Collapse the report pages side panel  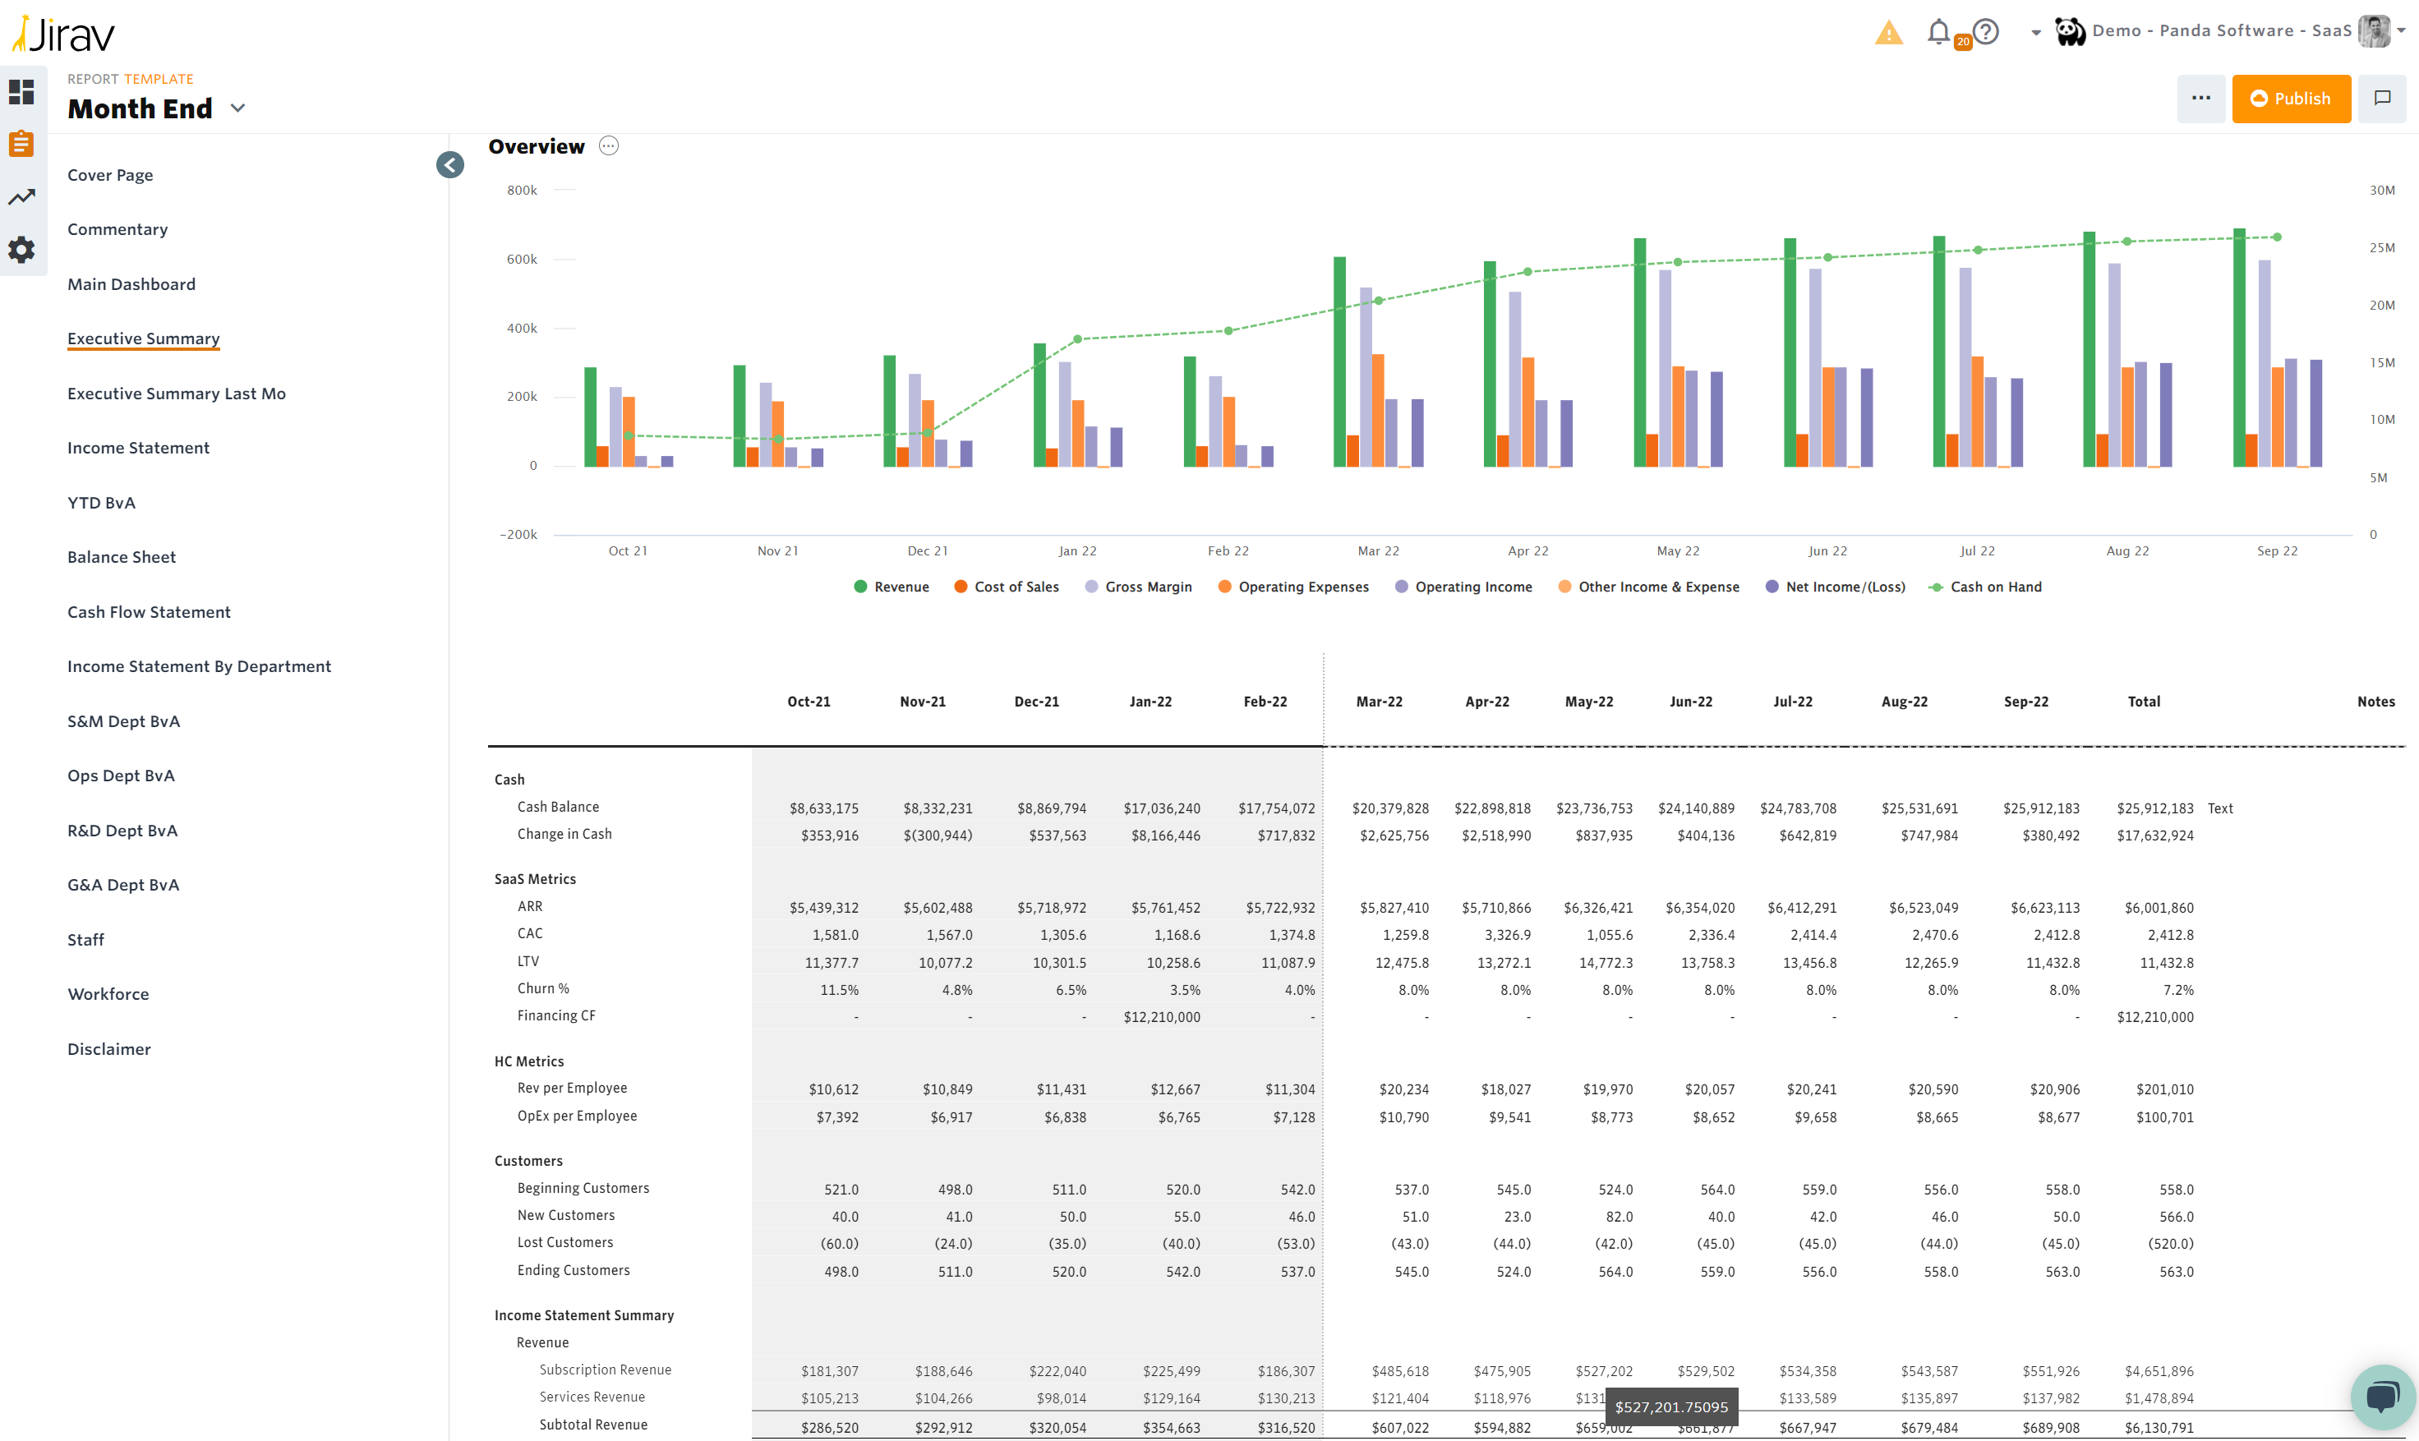click(x=449, y=165)
